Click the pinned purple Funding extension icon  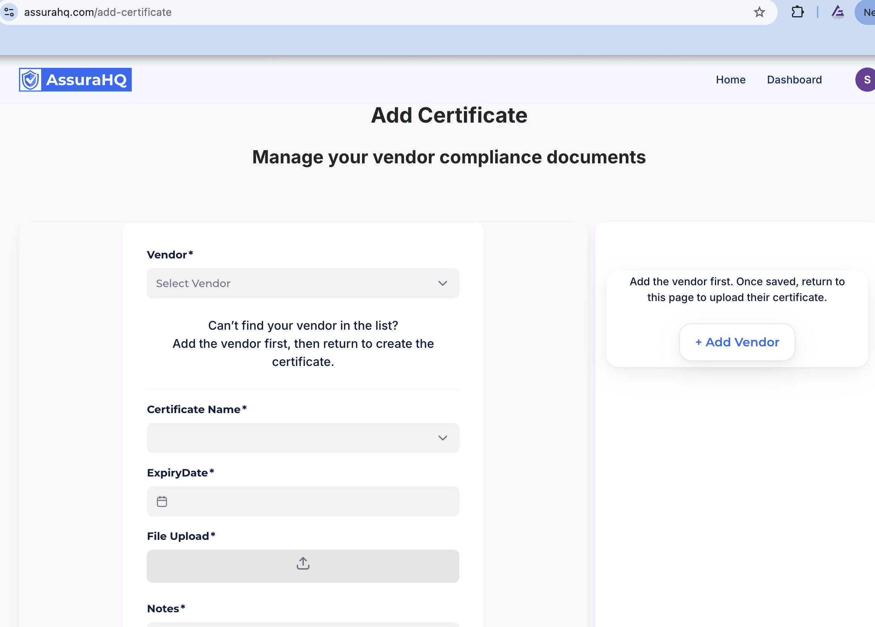point(837,12)
